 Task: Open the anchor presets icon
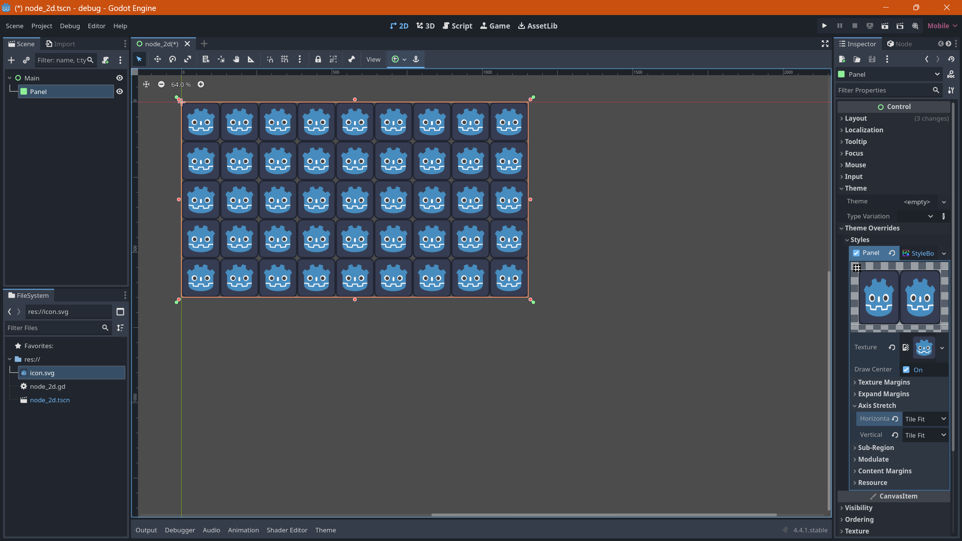click(416, 59)
